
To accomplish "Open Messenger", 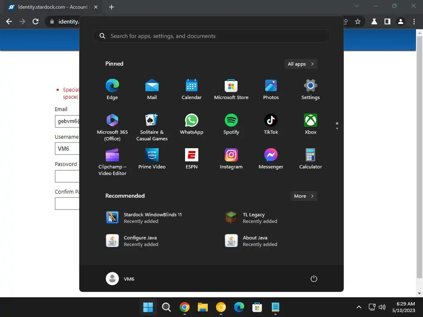I will pos(271,159).
